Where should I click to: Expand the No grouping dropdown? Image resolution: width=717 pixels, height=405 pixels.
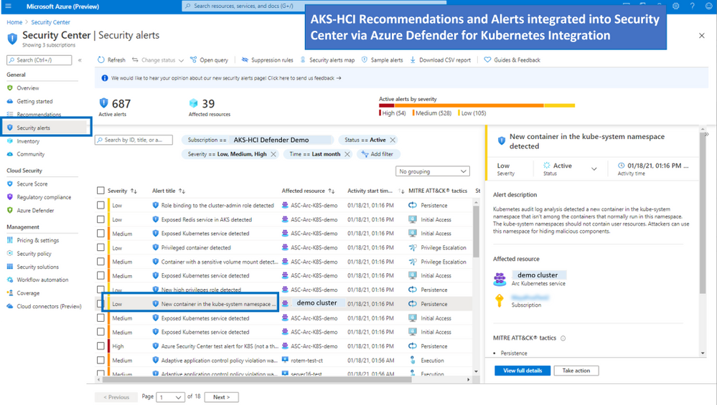432,171
